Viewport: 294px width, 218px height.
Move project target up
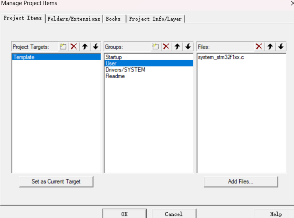click(85, 47)
